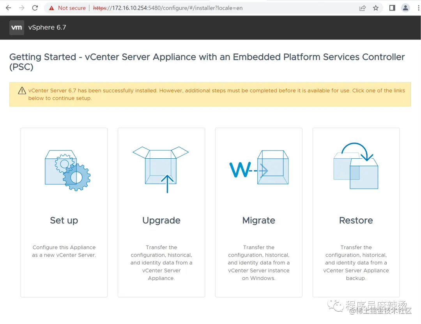421x324 pixels.
Task: Click the Upgrade open box icon
Action: click(x=161, y=170)
